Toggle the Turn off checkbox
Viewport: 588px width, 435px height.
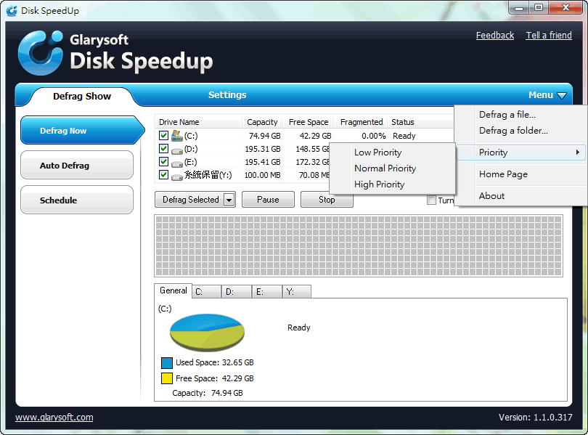(431, 200)
